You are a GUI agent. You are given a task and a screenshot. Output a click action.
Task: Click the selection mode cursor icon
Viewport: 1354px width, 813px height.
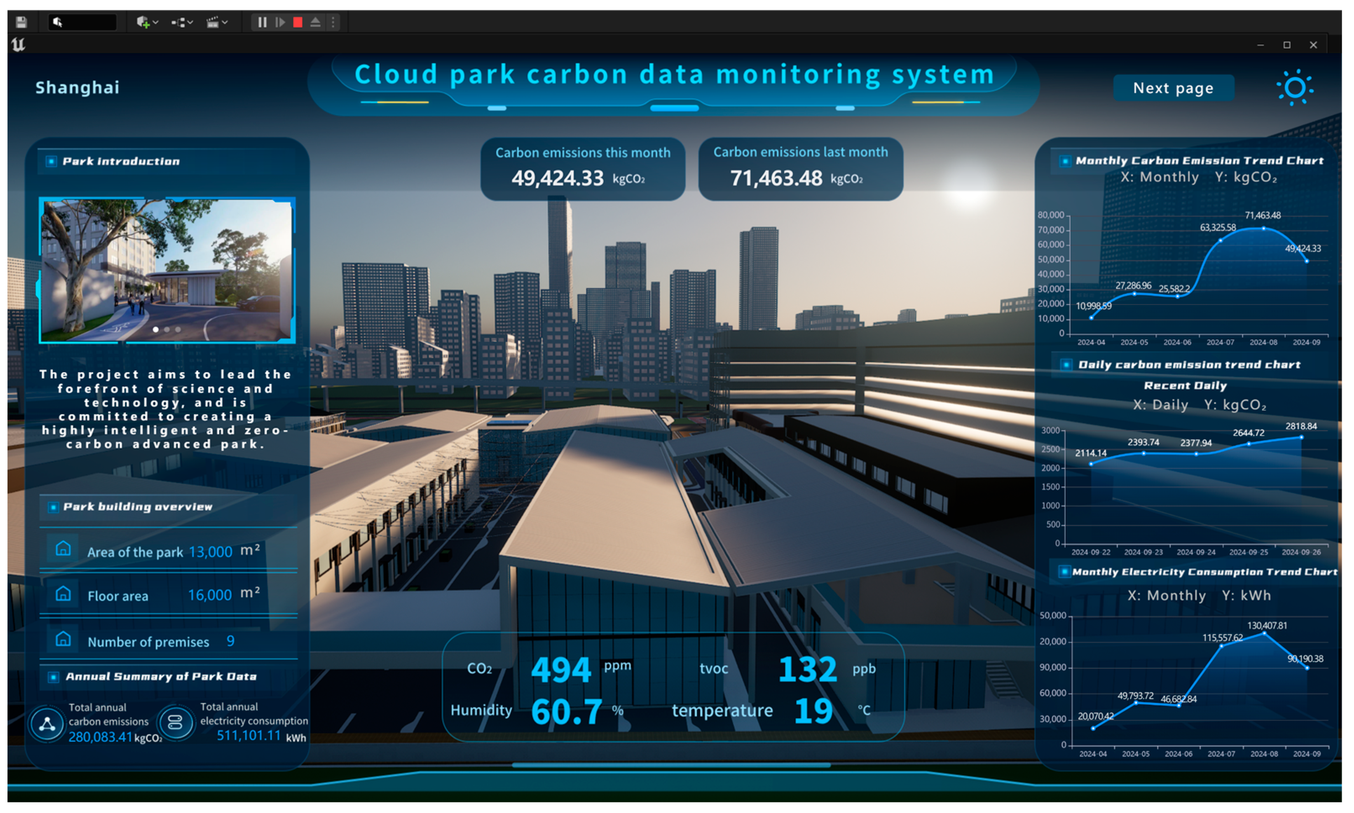(x=58, y=23)
